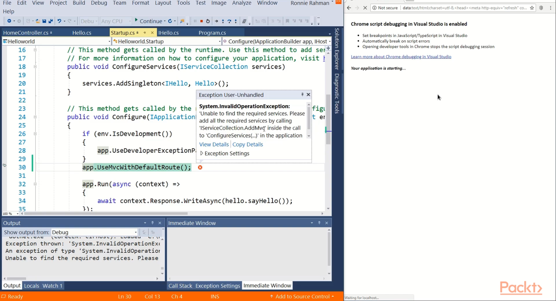
Task: Pin the Exception User-Unhandled popup
Action: (302, 94)
